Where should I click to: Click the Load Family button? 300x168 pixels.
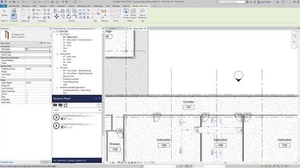[126, 14]
